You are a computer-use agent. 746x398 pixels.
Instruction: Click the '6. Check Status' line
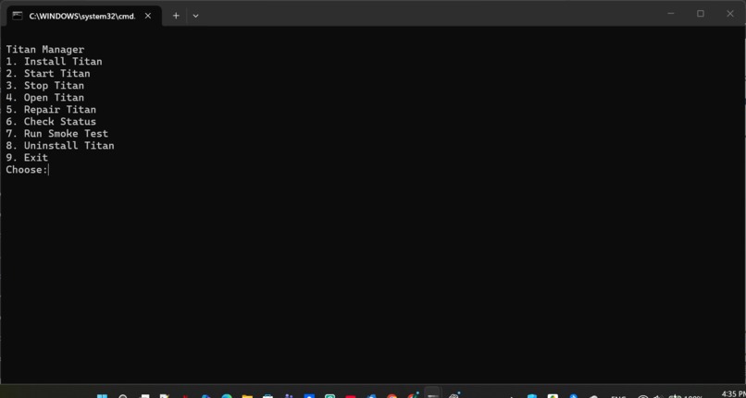pyautogui.click(x=51, y=122)
